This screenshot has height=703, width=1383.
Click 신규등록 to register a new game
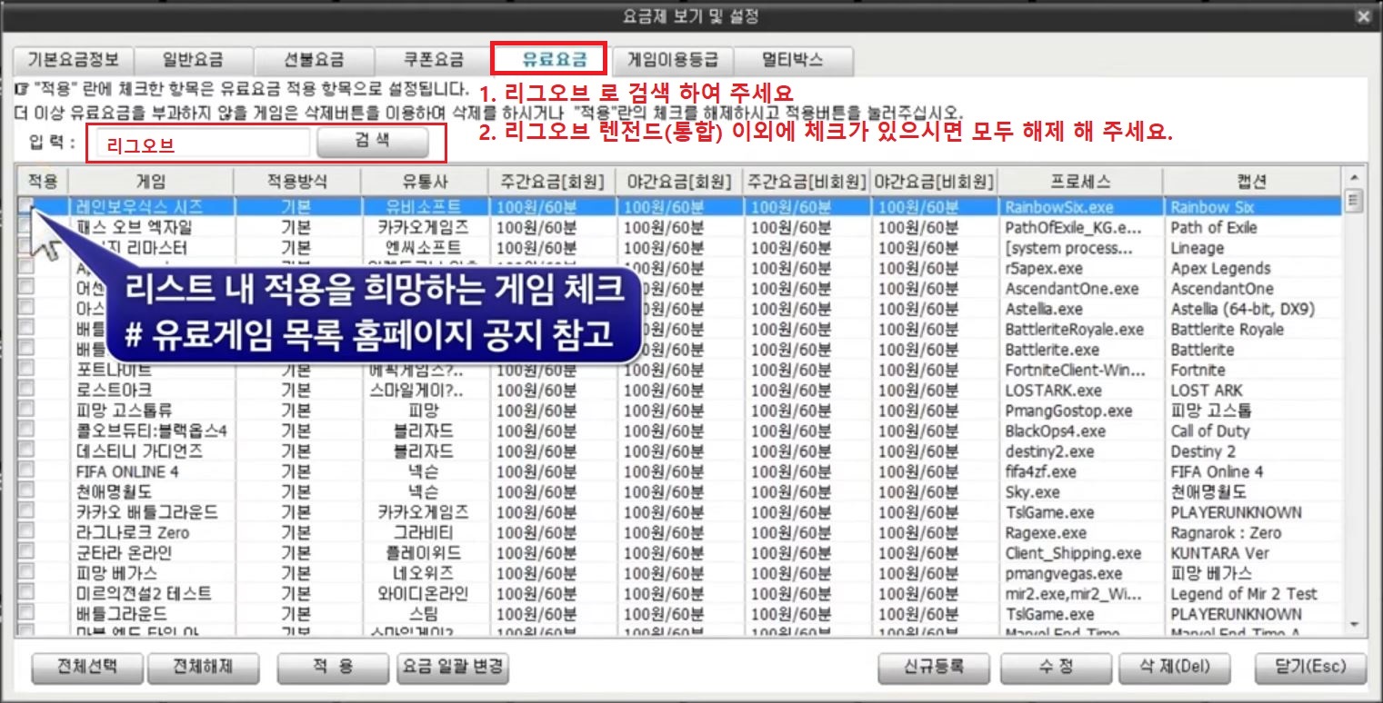point(935,667)
